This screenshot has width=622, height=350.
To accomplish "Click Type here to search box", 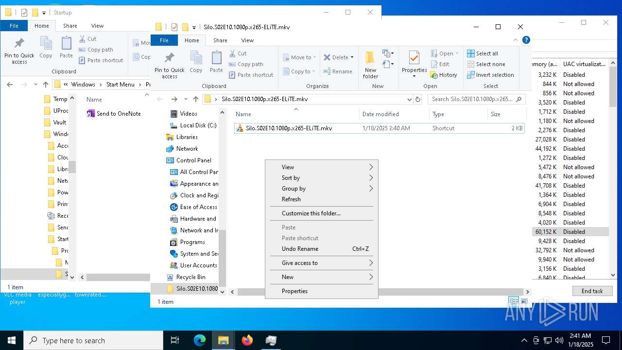I will 93,340.
